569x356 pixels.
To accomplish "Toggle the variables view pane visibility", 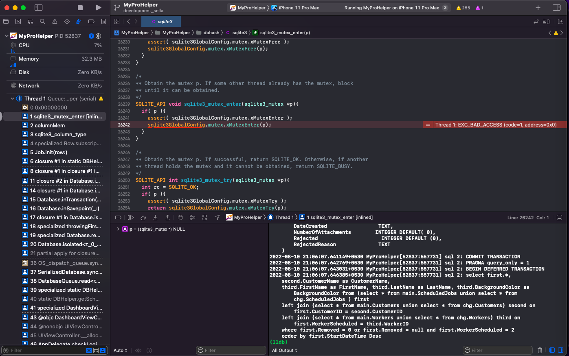I will click(552, 350).
